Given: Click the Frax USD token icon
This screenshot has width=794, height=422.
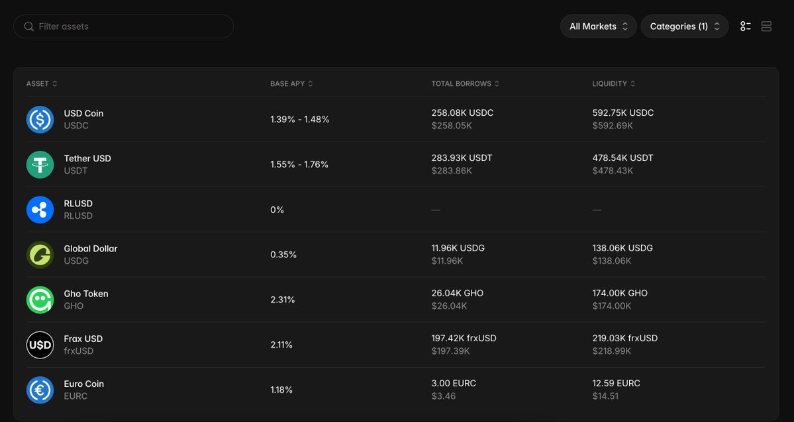Looking at the screenshot, I should (40, 345).
